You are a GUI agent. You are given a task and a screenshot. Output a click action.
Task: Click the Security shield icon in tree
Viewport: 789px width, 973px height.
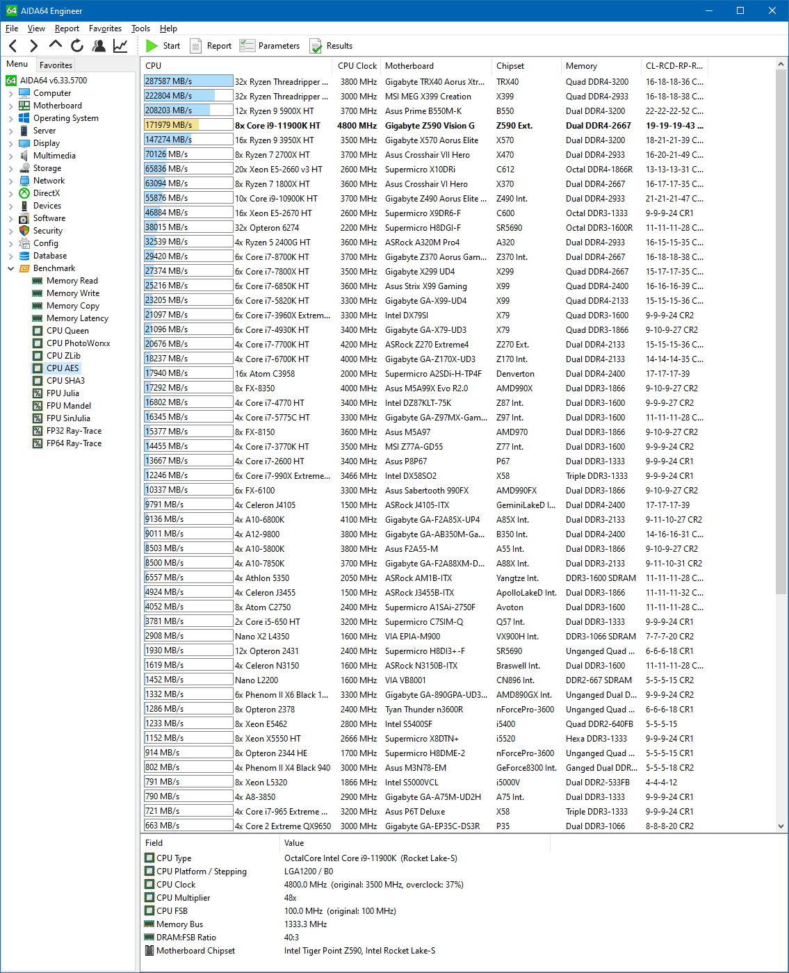(24, 231)
